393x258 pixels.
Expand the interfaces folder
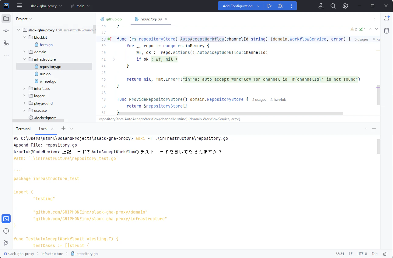pyautogui.click(x=24, y=89)
